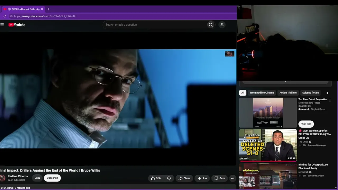Screen dimensions: 338x190
Task: Open Cyberpunk 2.0 Phantom Liberty title
Action: [x=313, y=167]
